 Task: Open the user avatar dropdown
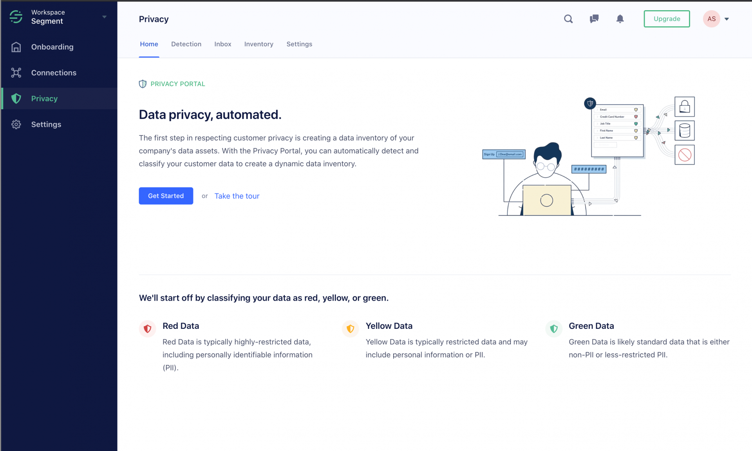click(x=711, y=19)
